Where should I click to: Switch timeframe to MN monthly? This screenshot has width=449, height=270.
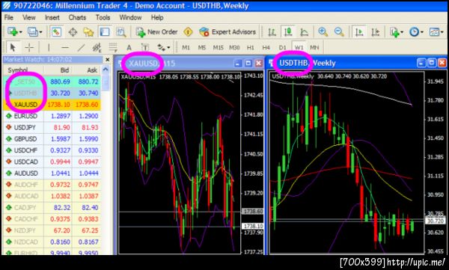tap(314, 48)
